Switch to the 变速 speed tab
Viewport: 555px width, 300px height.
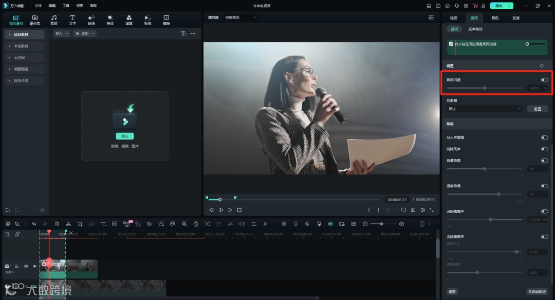coord(516,18)
